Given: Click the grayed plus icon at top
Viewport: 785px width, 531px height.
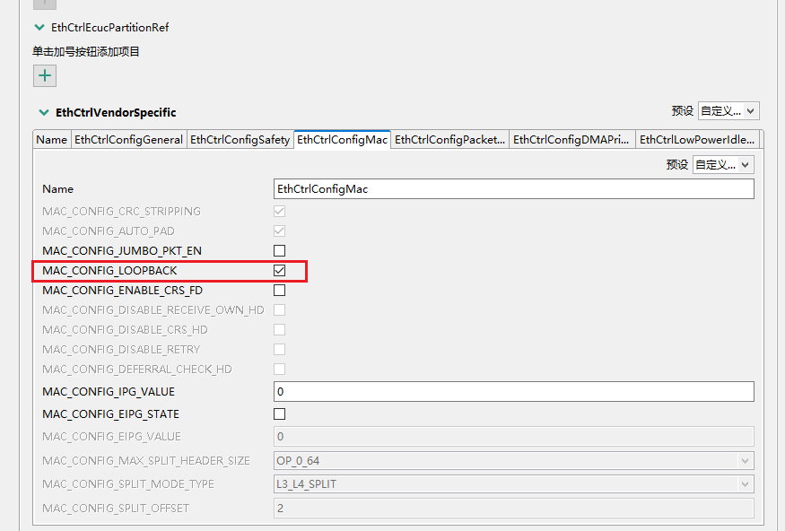Looking at the screenshot, I should point(44,4).
